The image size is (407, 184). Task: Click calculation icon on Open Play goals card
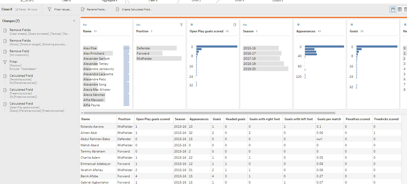tap(235, 25)
